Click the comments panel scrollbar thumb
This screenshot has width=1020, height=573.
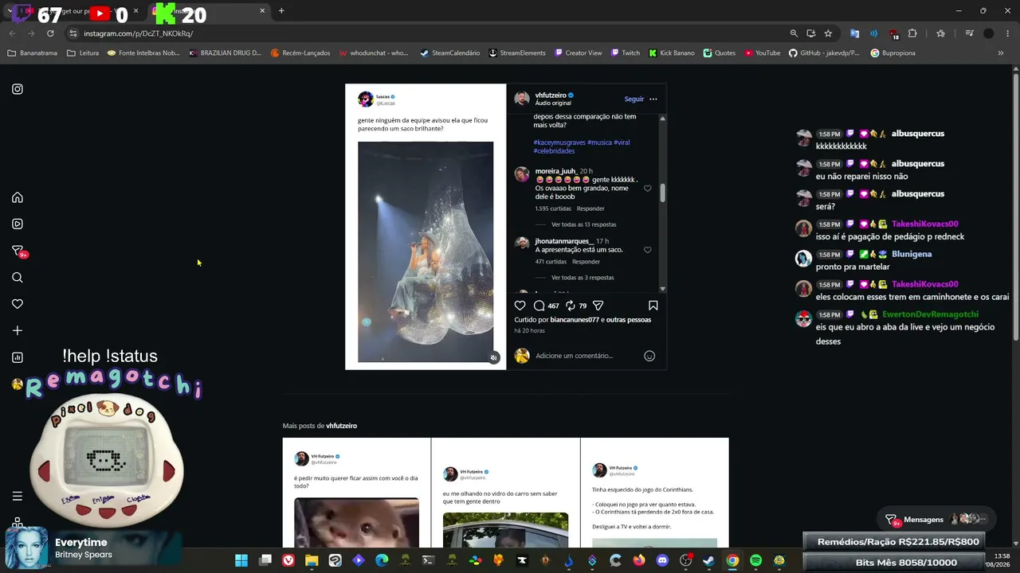pyautogui.click(x=662, y=191)
